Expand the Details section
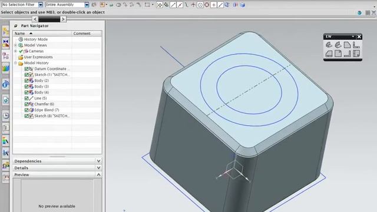The height and width of the screenshot is (212, 377). point(98,168)
